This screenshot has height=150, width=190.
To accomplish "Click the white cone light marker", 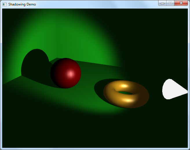I will pyautogui.click(x=175, y=89).
